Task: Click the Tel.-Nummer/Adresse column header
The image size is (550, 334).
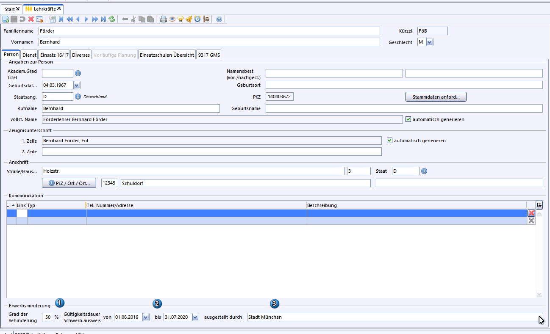Action: [197, 205]
